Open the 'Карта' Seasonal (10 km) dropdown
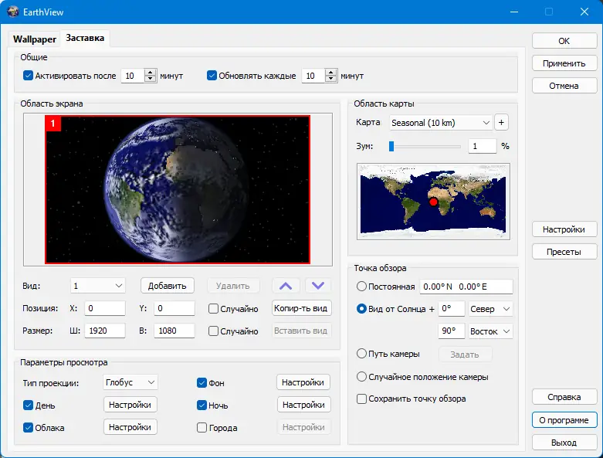 point(441,122)
